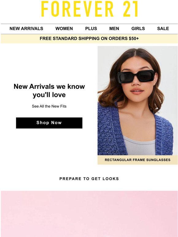The width and height of the screenshot is (178, 237).
Task: Click the beige caption bar under the photo
Action: (x=137, y=160)
